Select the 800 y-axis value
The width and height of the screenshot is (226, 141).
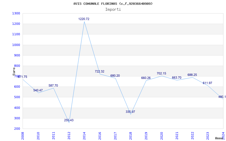(17, 66)
